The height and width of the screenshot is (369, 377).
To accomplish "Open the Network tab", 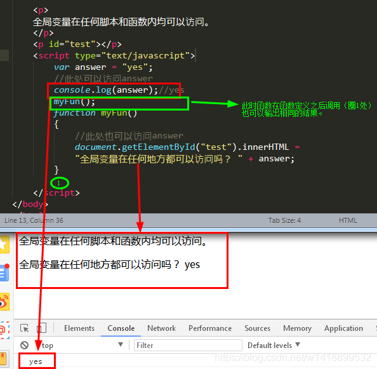I will click(162, 328).
